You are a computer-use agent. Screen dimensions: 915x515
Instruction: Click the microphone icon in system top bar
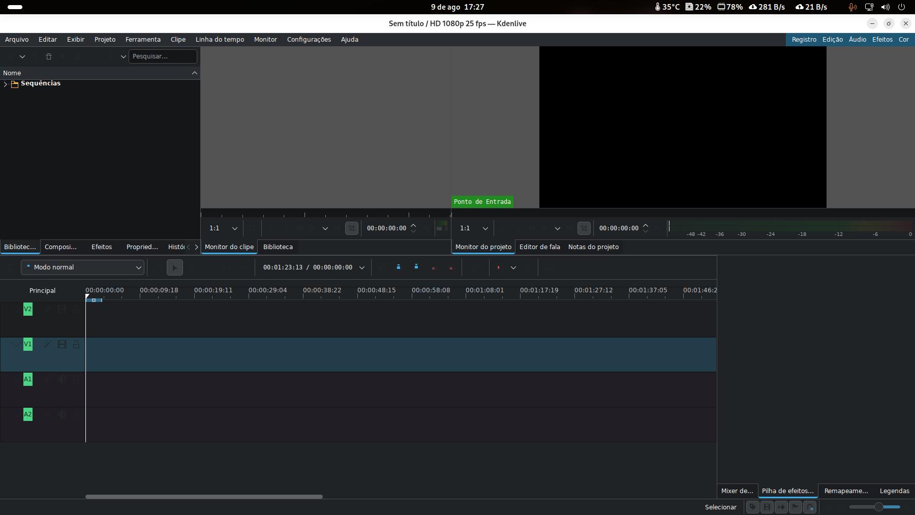[x=852, y=7]
